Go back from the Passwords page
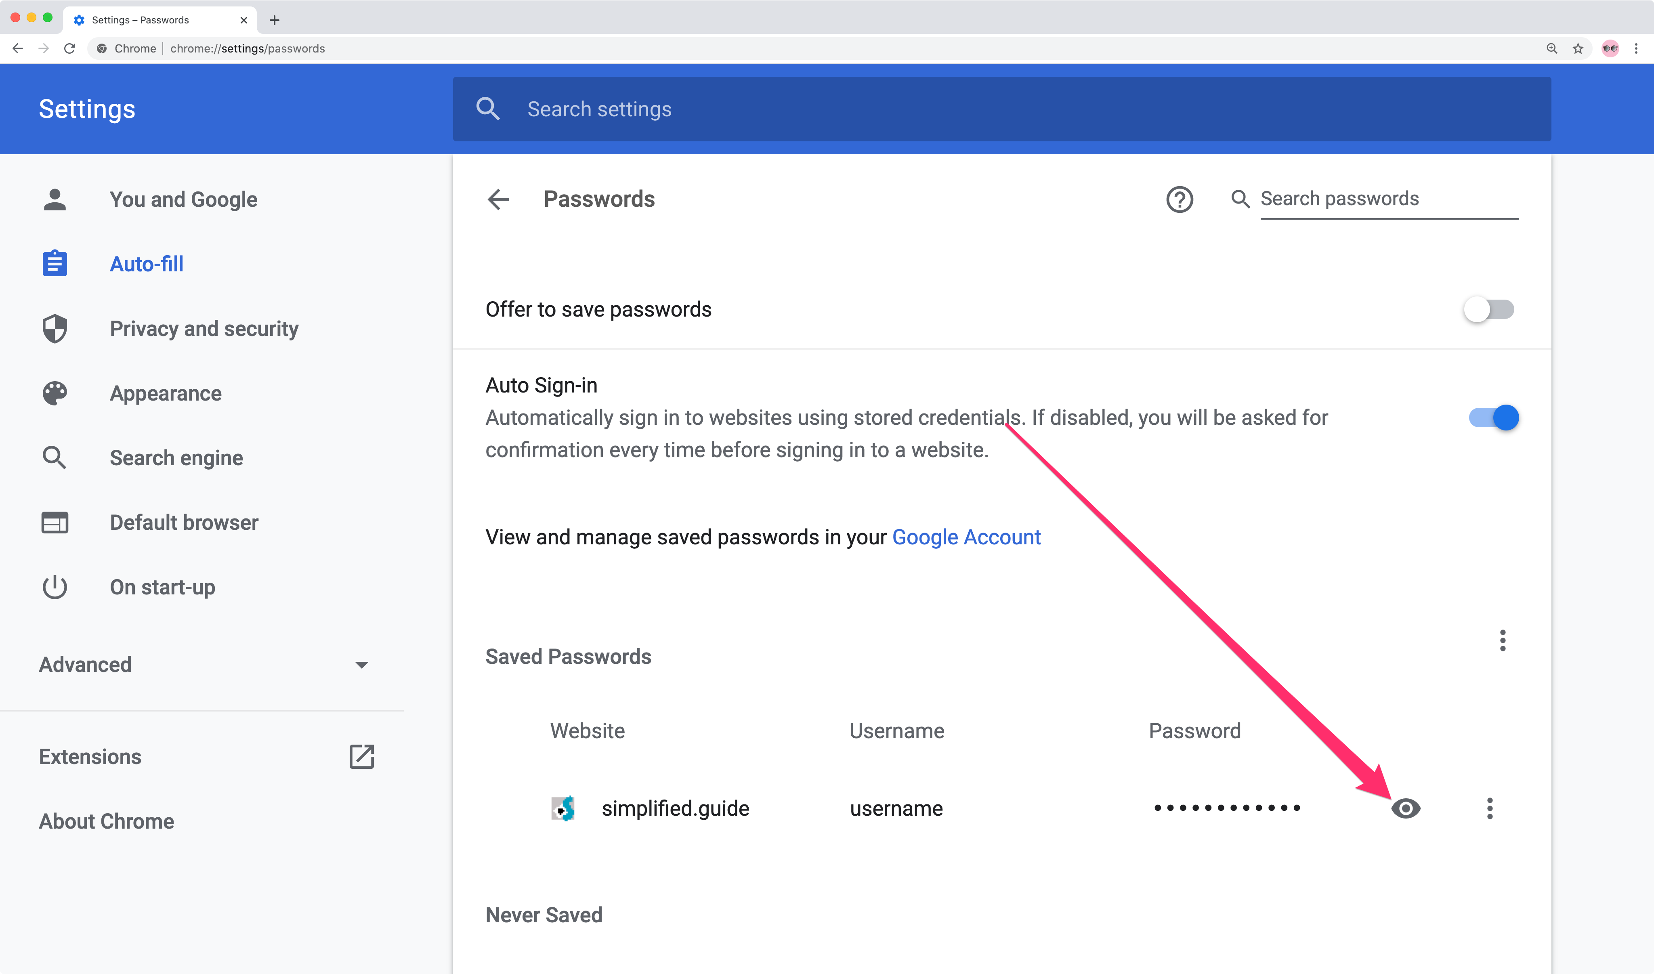The image size is (1654, 974). [x=498, y=199]
